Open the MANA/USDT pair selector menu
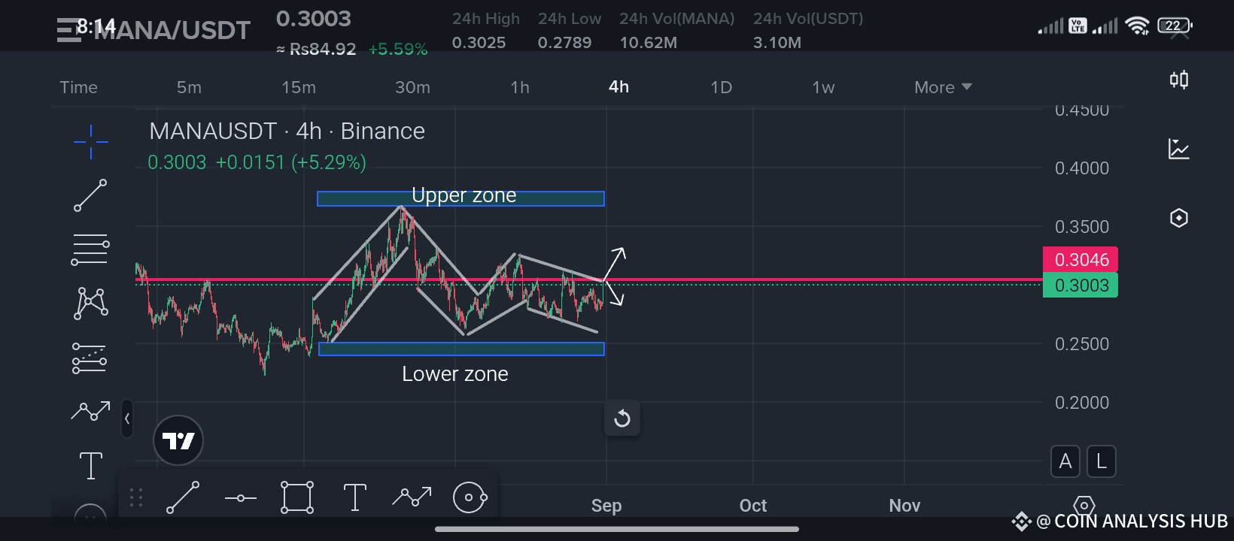The image size is (1234, 541). coord(154,30)
